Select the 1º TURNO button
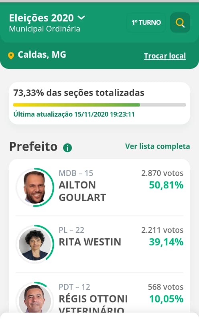 [x=146, y=22]
